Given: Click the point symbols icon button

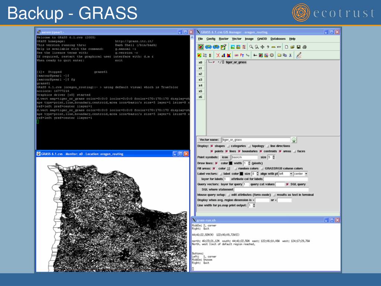Looking at the screenshot, I should pyautogui.click(x=225, y=158).
